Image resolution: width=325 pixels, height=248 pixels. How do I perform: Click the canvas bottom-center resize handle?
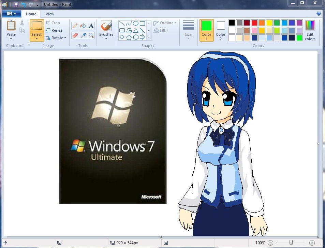(161, 237)
